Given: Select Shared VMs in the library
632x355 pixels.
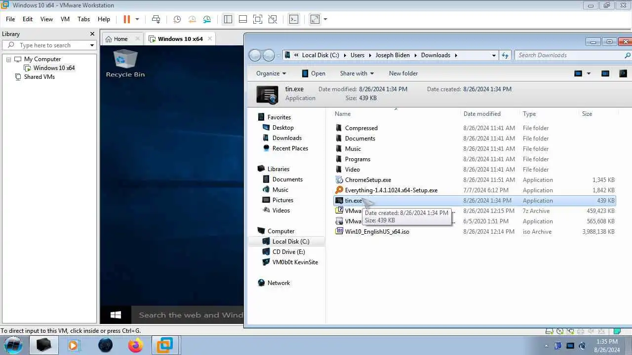Looking at the screenshot, I should [x=39, y=77].
